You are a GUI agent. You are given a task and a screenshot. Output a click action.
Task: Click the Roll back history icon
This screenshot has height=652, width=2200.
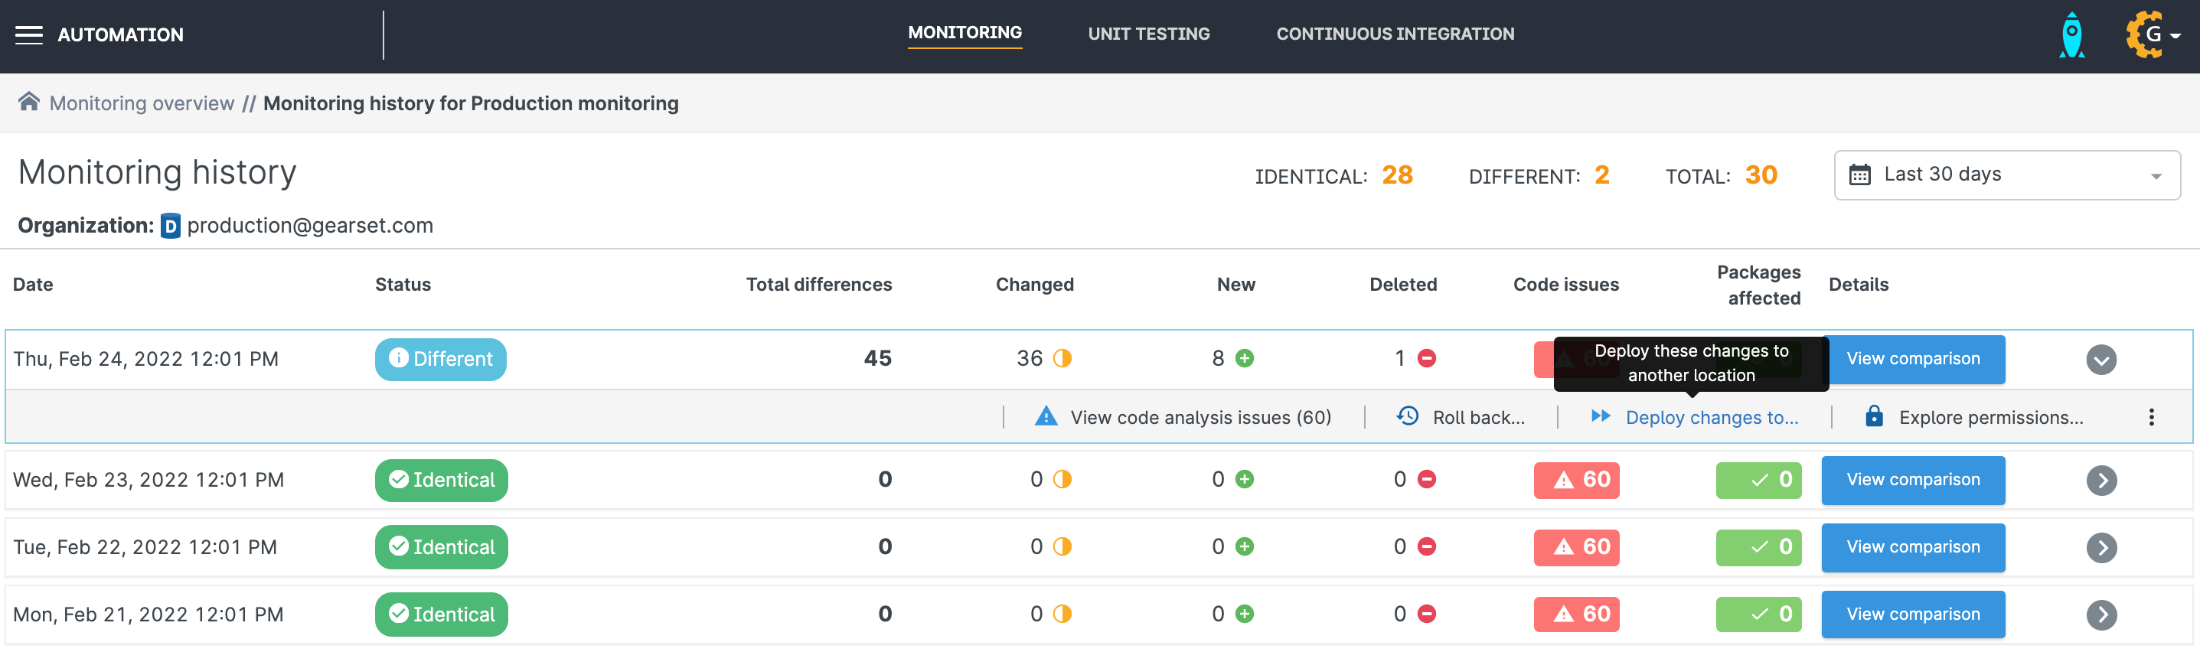click(x=1408, y=416)
